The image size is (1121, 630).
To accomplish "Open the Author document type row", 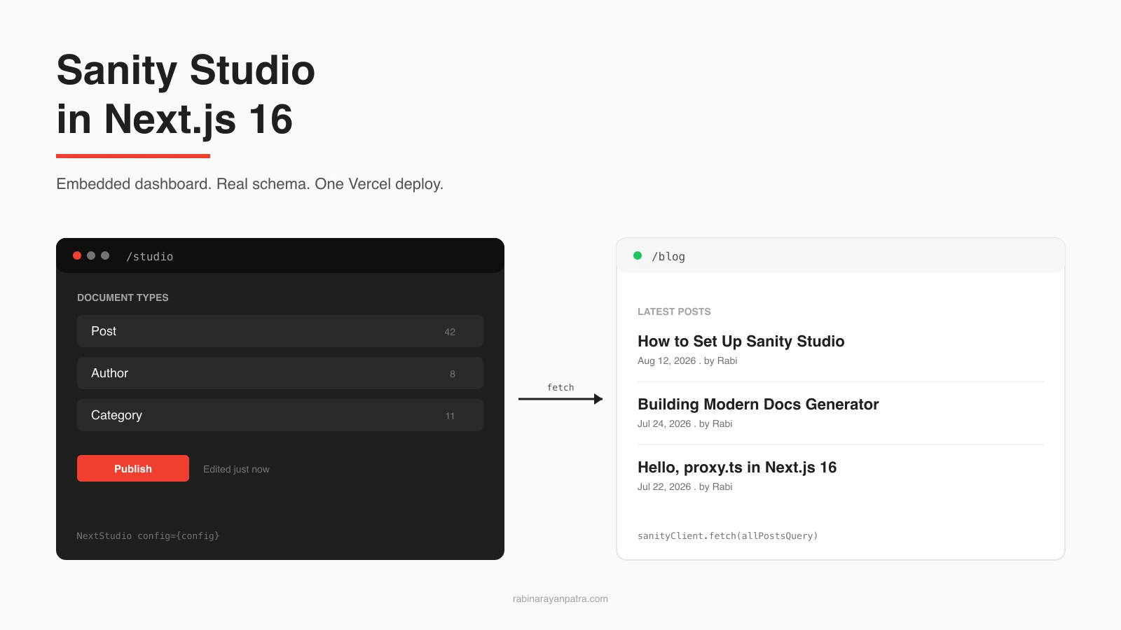I will [x=280, y=373].
